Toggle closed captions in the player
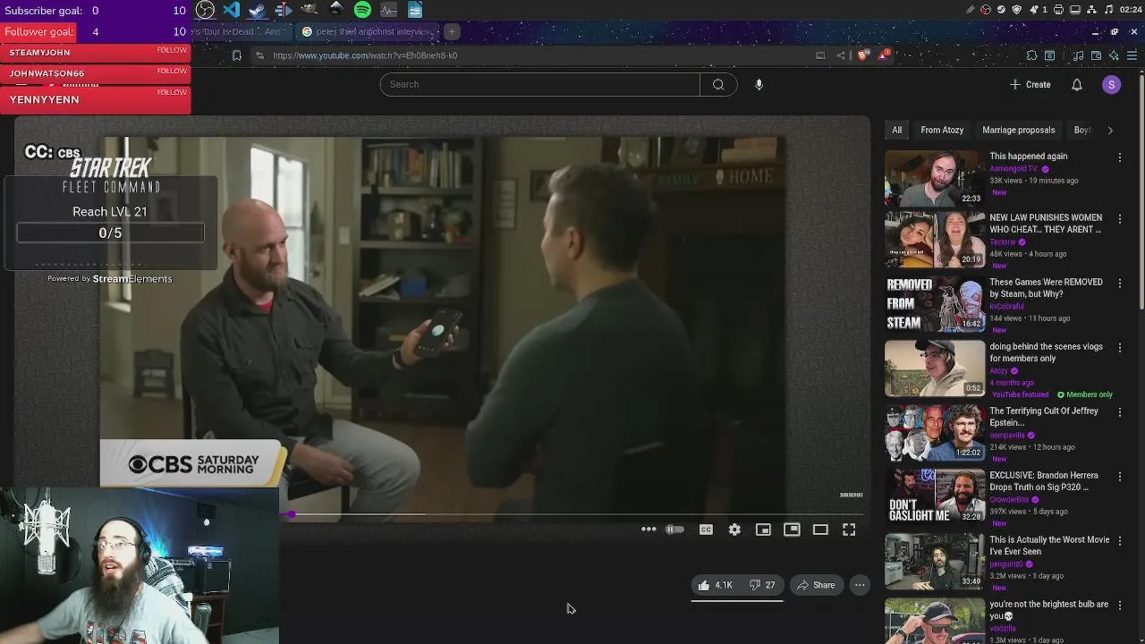This screenshot has width=1145, height=644. 706,530
